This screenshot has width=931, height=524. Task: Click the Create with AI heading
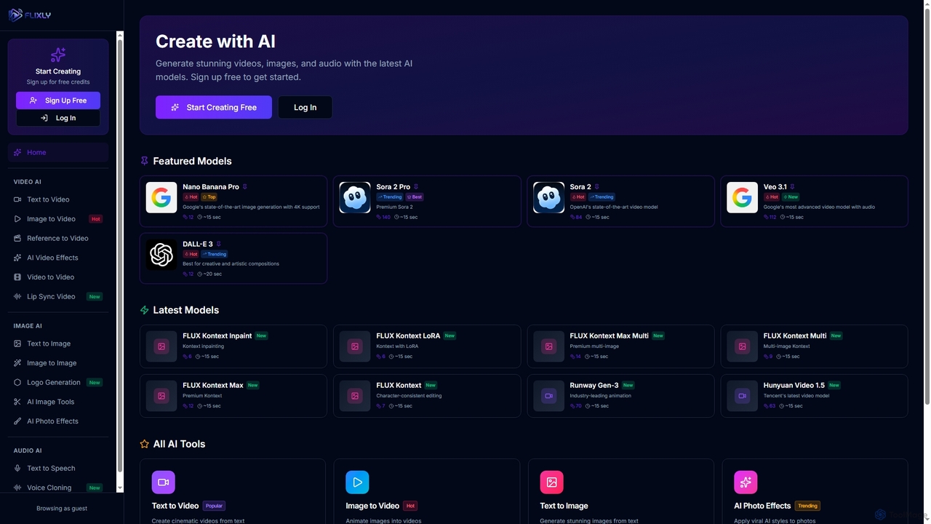coord(215,41)
